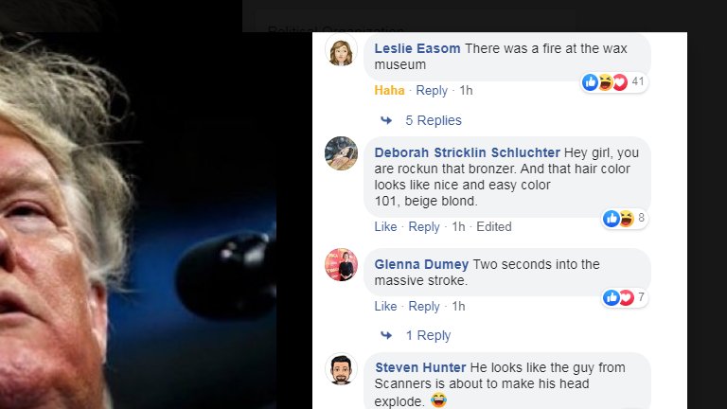Like Deborah Stricklin Schluchter's comment
The image size is (727, 409).
coord(386,227)
